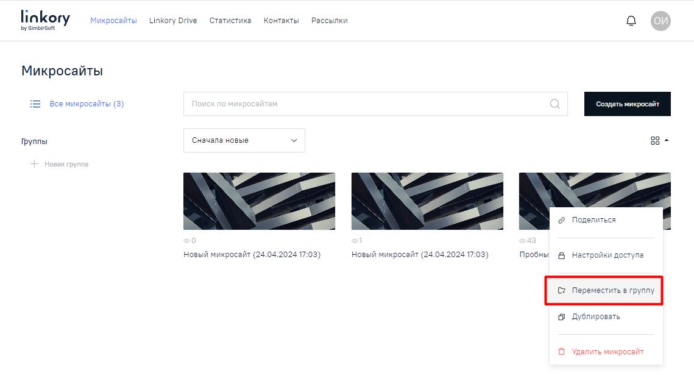Click the search magnifier icon
694x375 pixels.
pyautogui.click(x=554, y=104)
